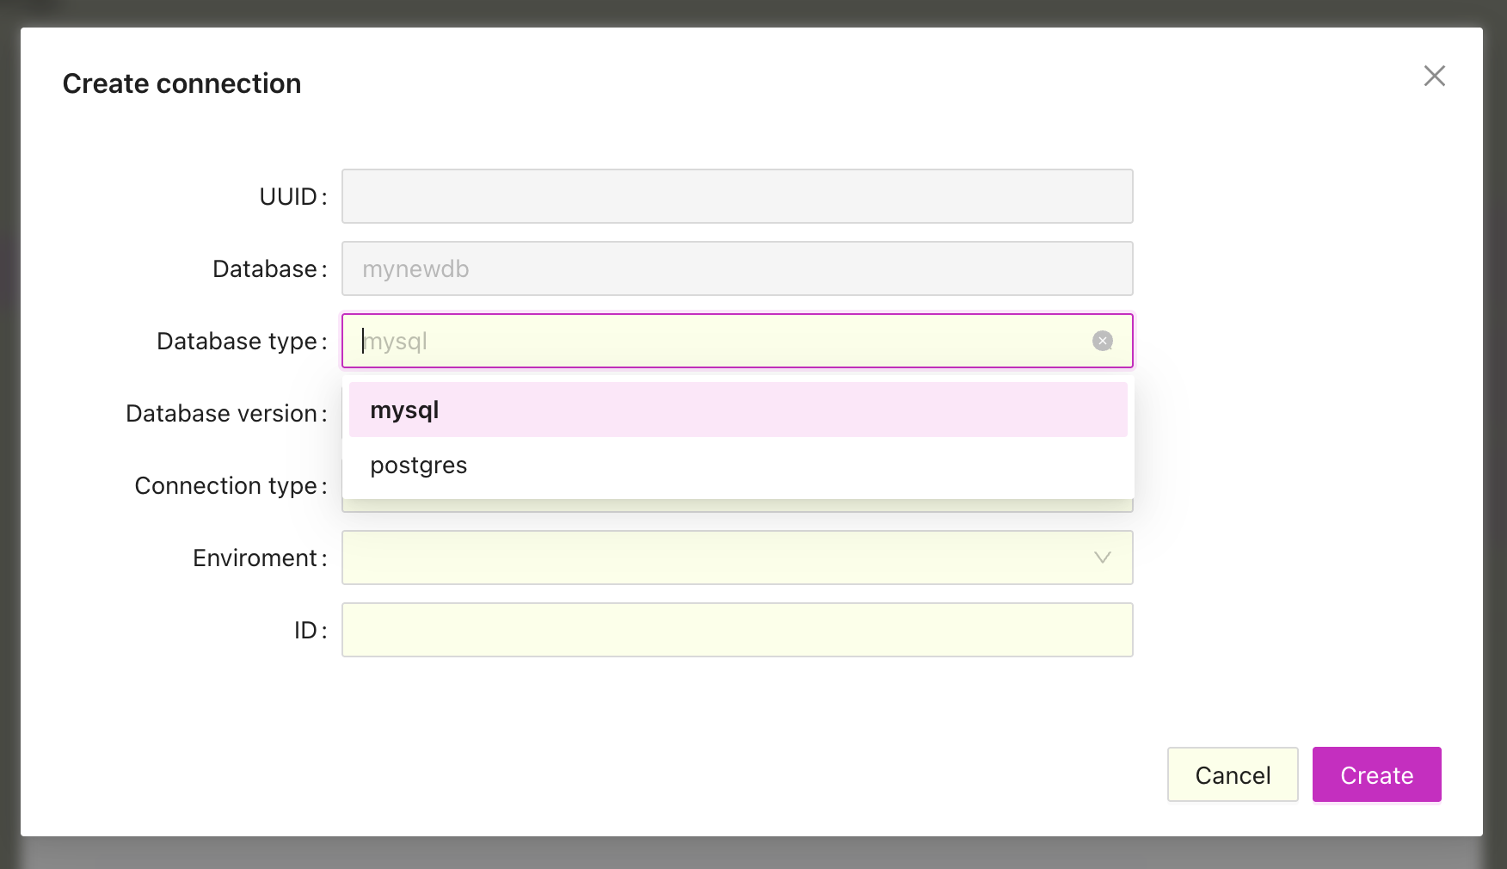Close the Create connection dialog
Screen dimensions: 1507x869
point(1434,76)
